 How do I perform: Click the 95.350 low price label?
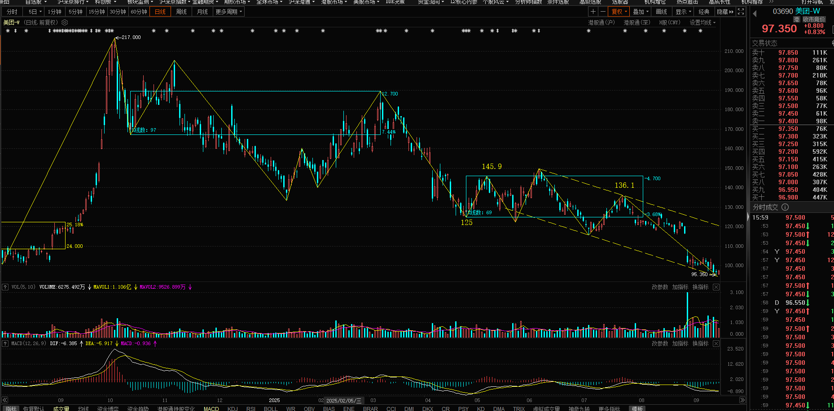pyautogui.click(x=699, y=274)
